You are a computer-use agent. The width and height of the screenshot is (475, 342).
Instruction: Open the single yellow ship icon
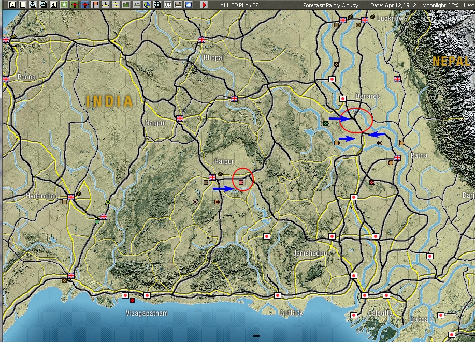pyautogui.click(x=106, y=5)
